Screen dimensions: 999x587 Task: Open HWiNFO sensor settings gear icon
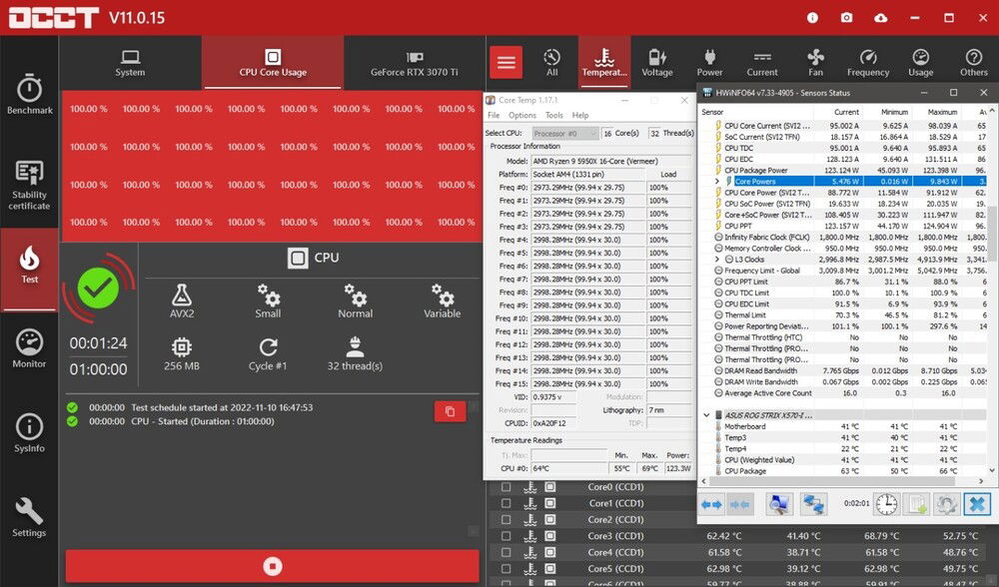tap(946, 505)
